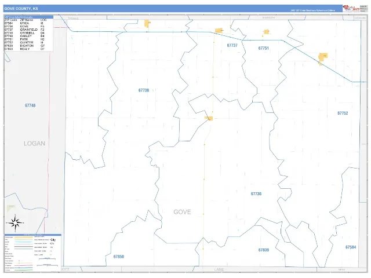Click the 67752 ZIP label on the map

pyautogui.click(x=343, y=114)
